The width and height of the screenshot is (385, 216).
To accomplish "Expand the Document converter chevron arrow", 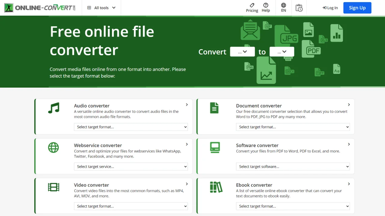I will pyautogui.click(x=349, y=105).
